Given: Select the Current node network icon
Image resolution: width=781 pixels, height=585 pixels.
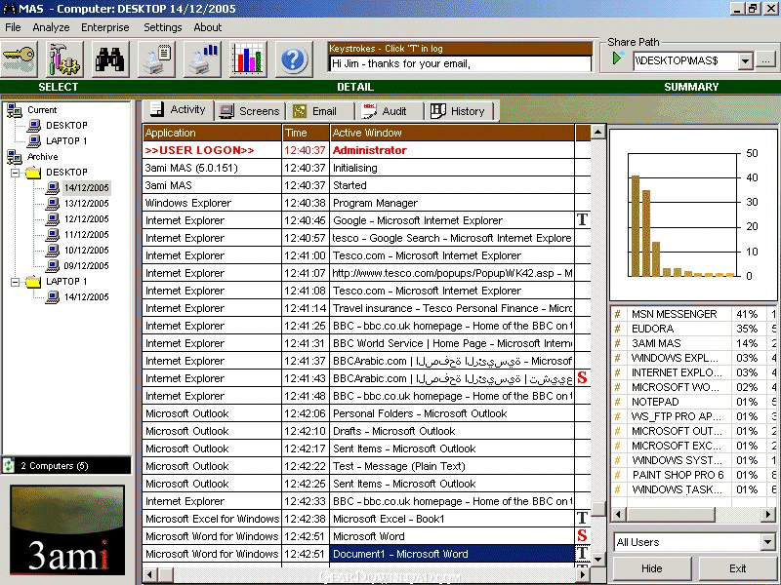Looking at the screenshot, I should click(x=14, y=110).
